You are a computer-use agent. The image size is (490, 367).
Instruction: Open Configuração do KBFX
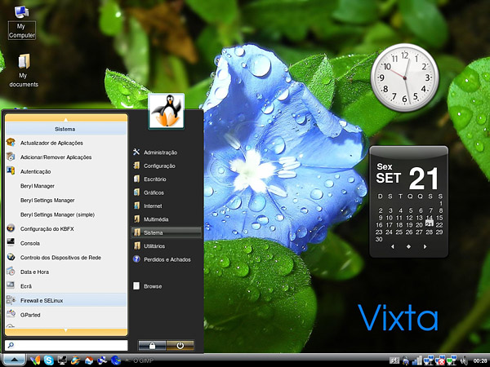coord(66,228)
